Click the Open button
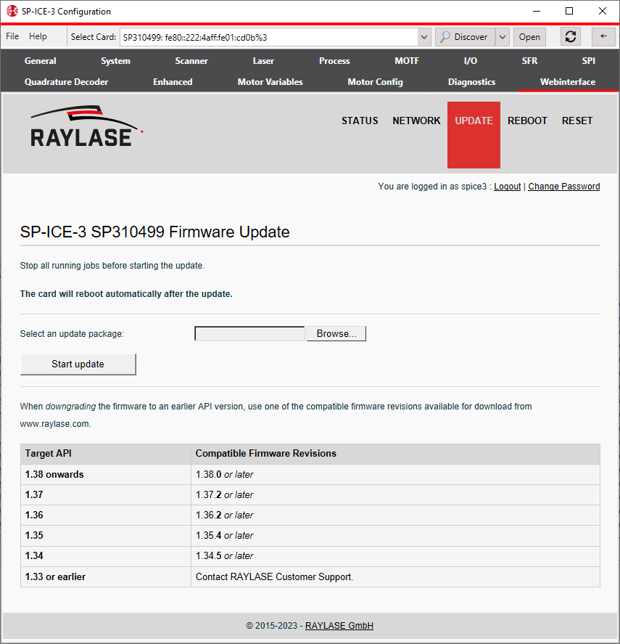This screenshot has height=644, width=620. coord(529,37)
